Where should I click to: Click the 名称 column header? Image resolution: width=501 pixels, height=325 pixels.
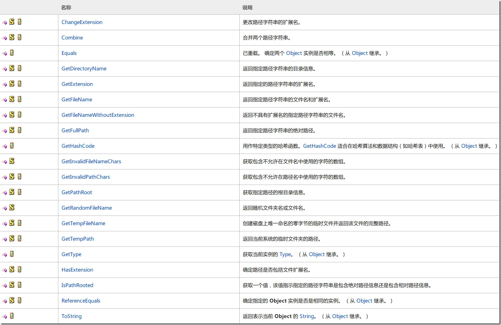point(66,7)
